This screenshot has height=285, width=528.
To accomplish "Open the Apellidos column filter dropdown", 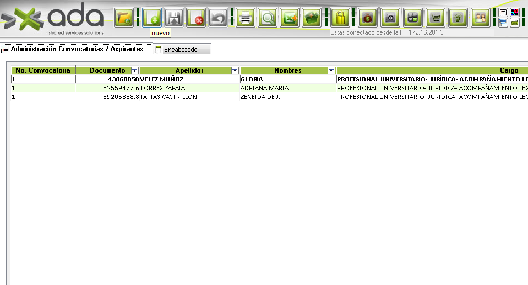I will click(235, 70).
